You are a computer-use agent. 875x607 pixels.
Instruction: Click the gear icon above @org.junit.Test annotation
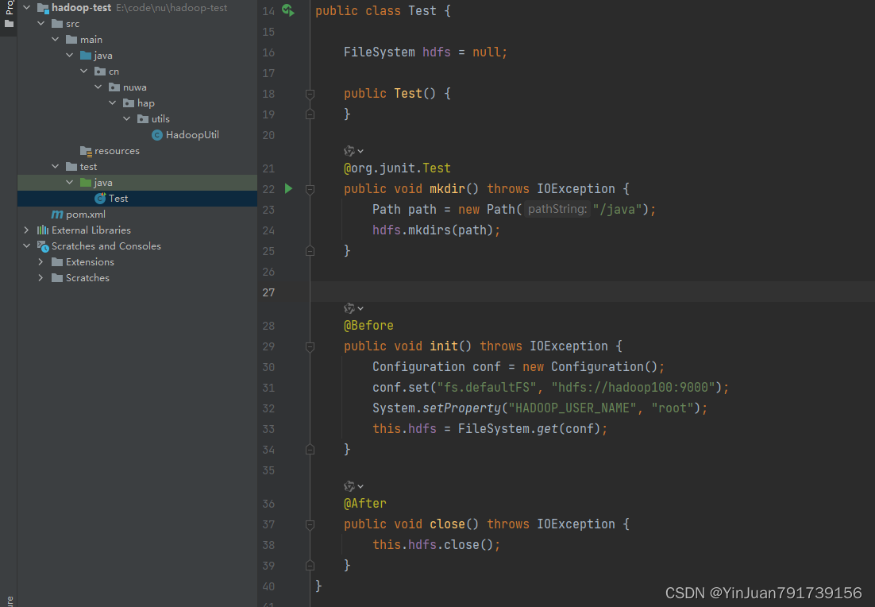(349, 150)
